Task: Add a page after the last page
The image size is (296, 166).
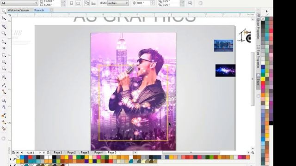Action: [48, 153]
